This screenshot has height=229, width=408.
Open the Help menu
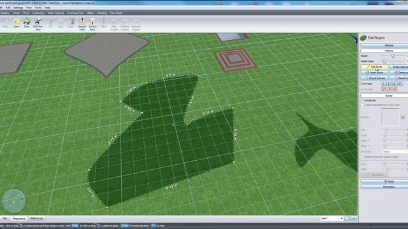tap(47, 8)
